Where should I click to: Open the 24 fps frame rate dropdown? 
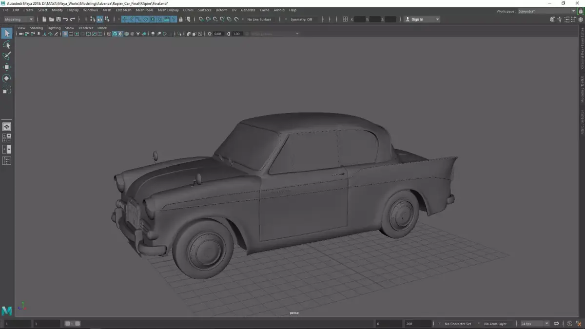[535, 324]
